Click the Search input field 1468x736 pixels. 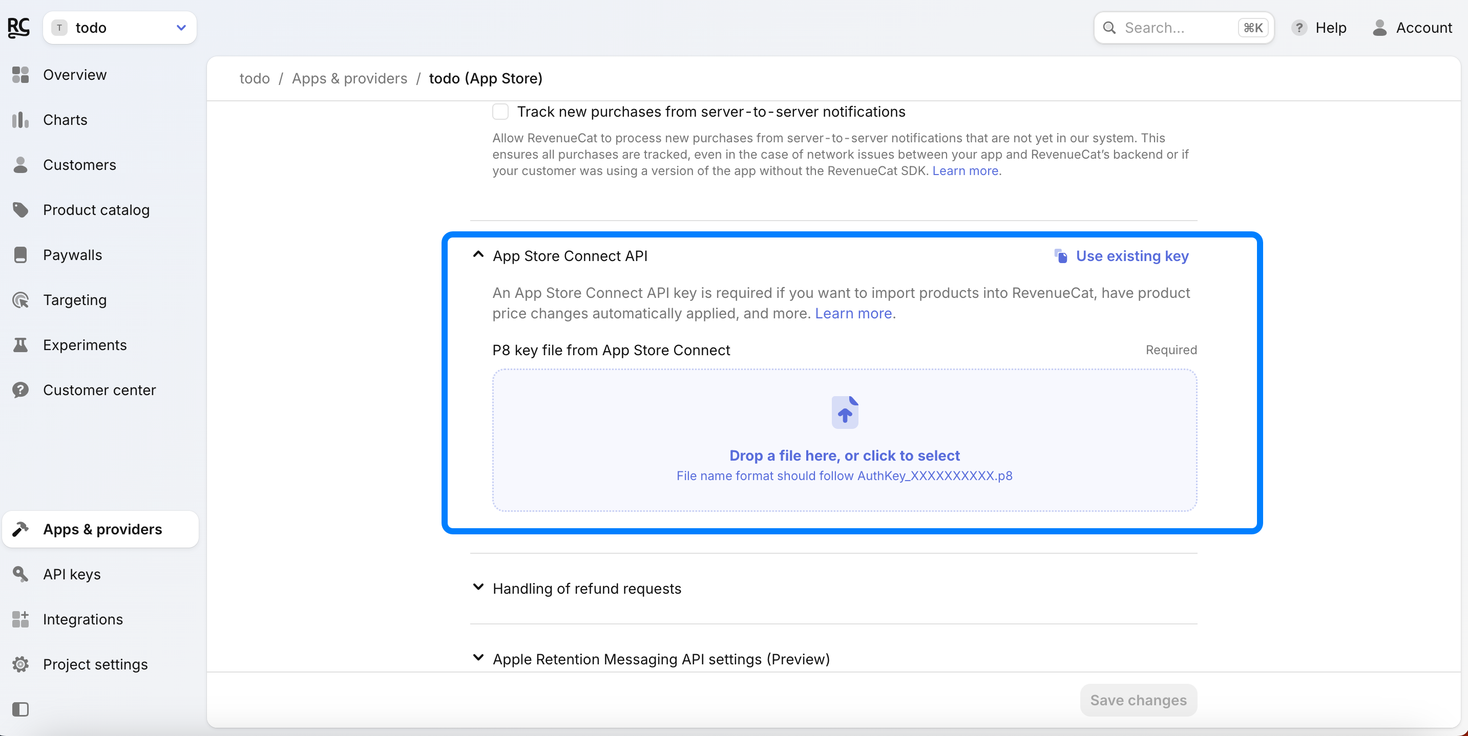tap(1178, 27)
